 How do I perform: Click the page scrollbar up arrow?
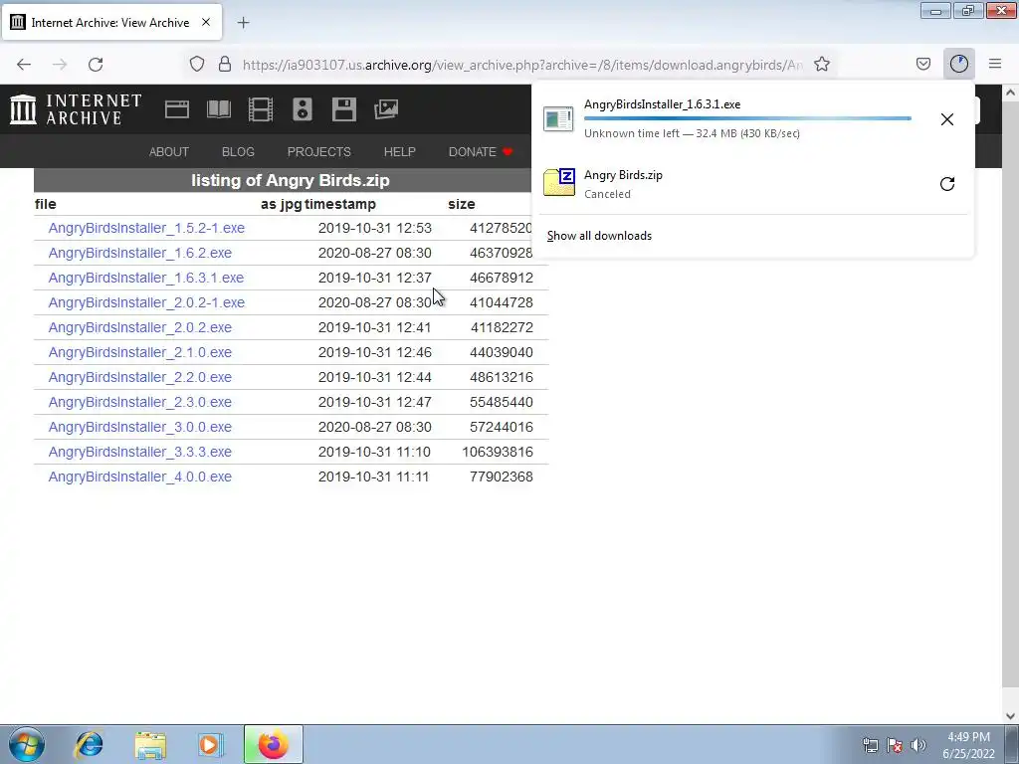click(1010, 93)
